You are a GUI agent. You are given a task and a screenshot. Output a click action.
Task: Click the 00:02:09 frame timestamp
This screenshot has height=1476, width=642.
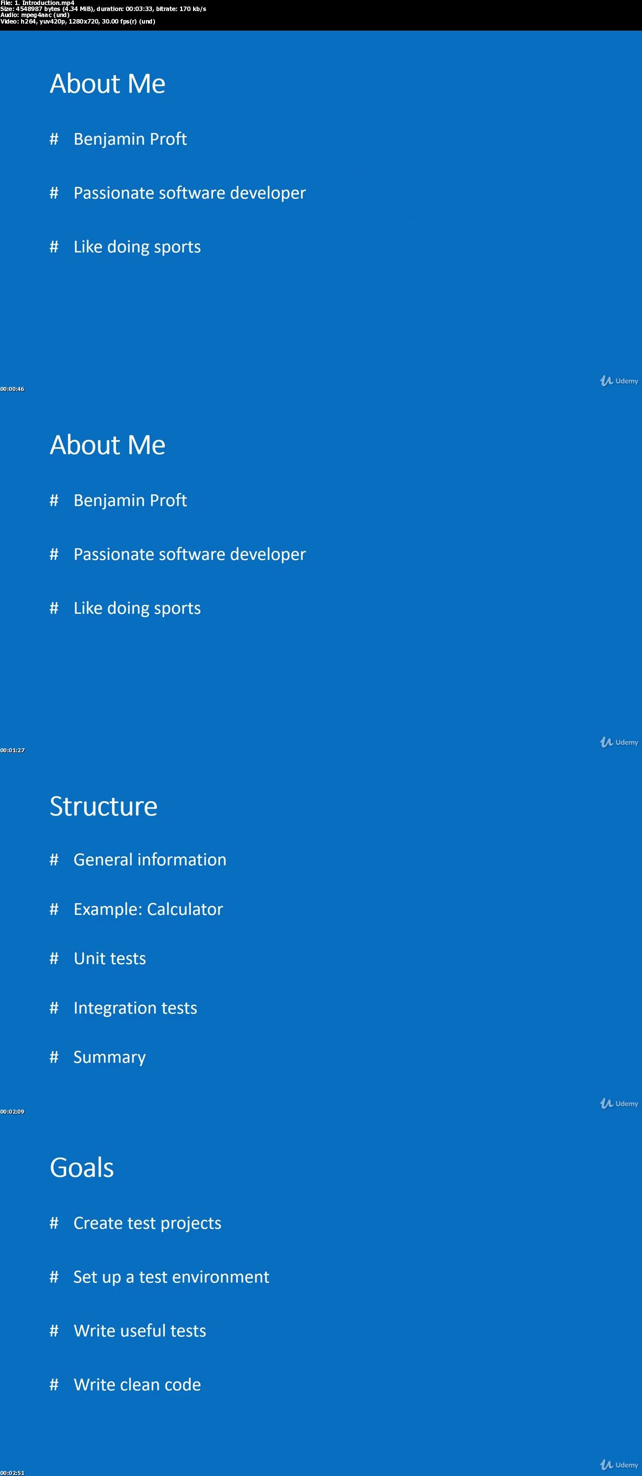point(12,1112)
